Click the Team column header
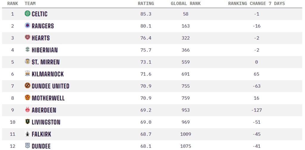The height and width of the screenshot is (150, 305). (x=30, y=4)
